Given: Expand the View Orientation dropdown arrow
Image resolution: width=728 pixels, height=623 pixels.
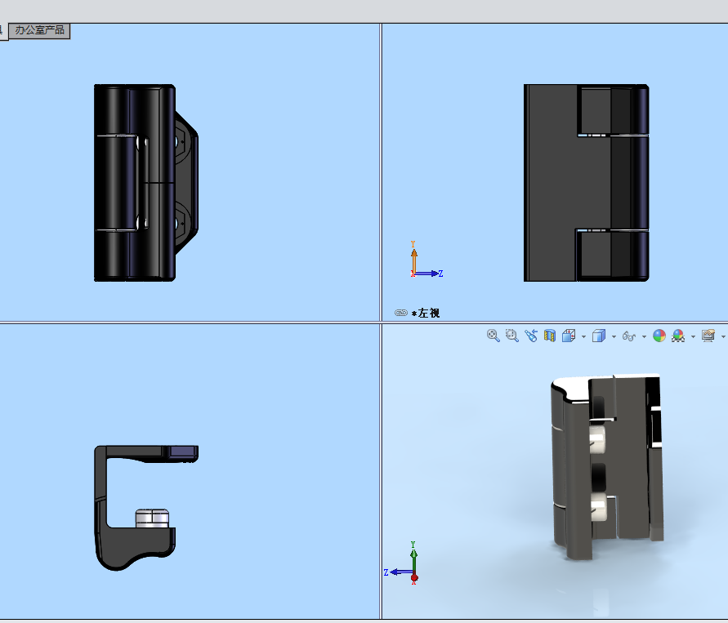Looking at the screenshot, I should coord(583,335).
